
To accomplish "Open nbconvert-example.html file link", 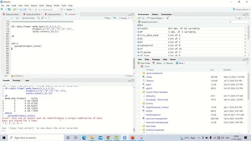I will [156, 119].
